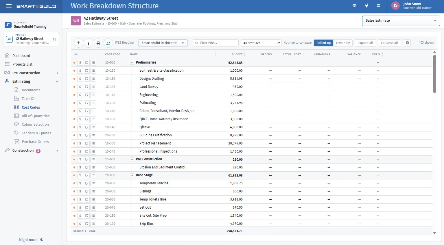Open list details icon for Qleave row
Image resolution: width=444 pixels, height=245 pixels.
tap(93, 127)
